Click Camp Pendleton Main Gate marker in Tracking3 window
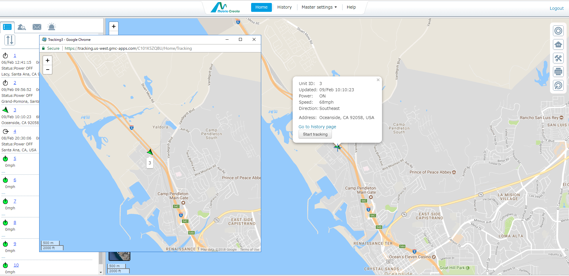 tap(183, 203)
